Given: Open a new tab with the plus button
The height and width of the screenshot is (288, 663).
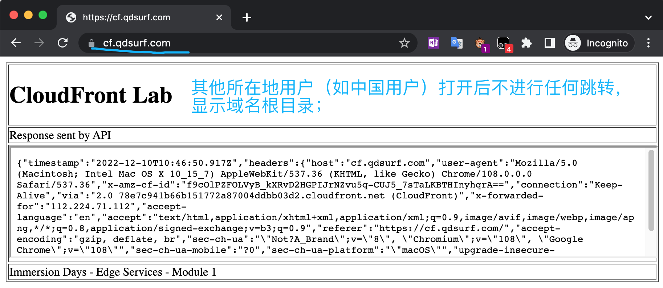Looking at the screenshot, I should click(247, 17).
